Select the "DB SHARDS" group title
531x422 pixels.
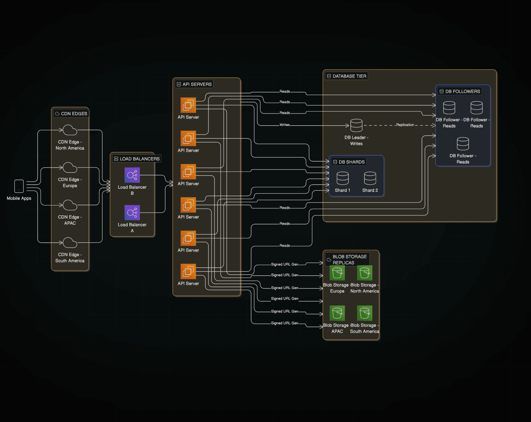(x=352, y=162)
